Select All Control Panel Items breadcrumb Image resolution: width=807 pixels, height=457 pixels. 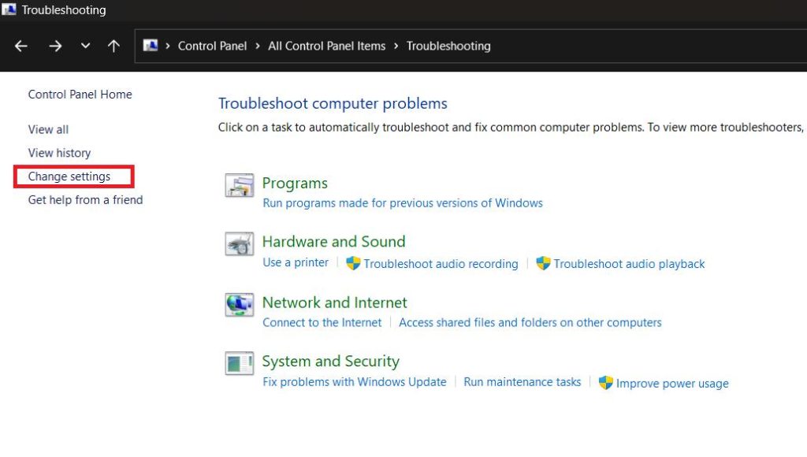[326, 46]
